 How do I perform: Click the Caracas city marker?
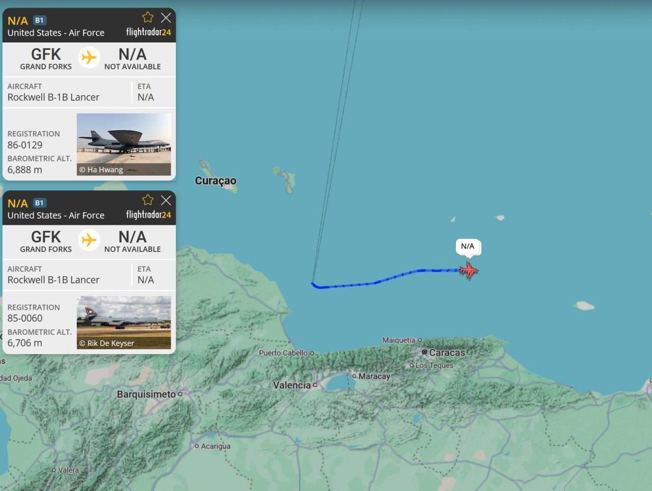424,352
